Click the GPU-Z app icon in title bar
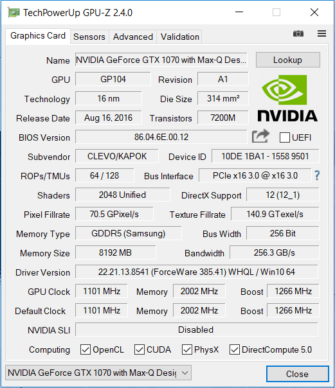 tap(14, 12)
